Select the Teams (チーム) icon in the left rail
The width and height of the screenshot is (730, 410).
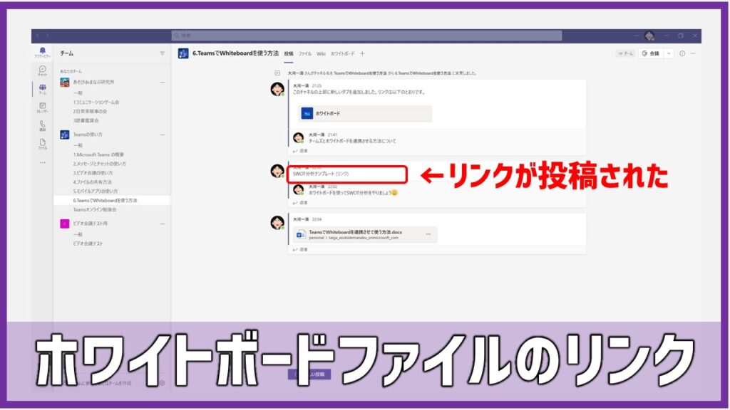click(42, 88)
